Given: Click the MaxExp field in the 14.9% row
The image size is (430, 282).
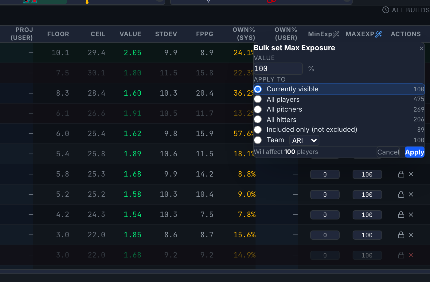Looking at the screenshot, I should [367, 255].
